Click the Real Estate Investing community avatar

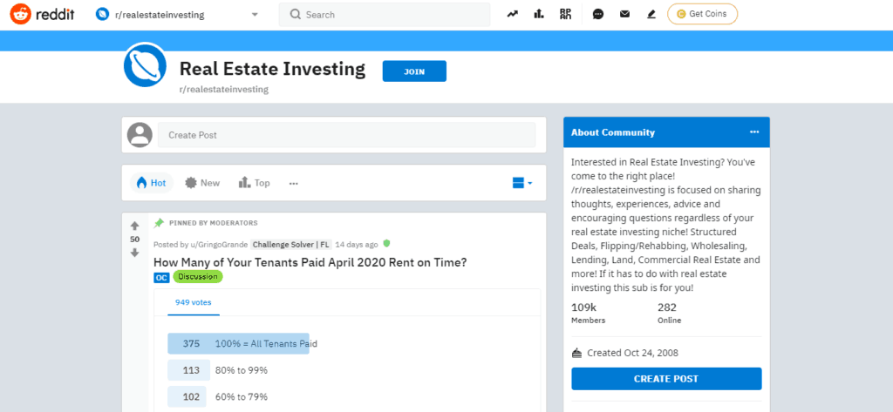point(146,64)
